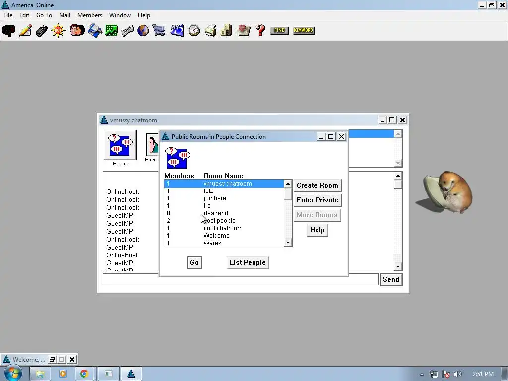Open the mailbox icon in toolbar
Image resolution: width=508 pixels, height=381 pixels.
(9, 30)
